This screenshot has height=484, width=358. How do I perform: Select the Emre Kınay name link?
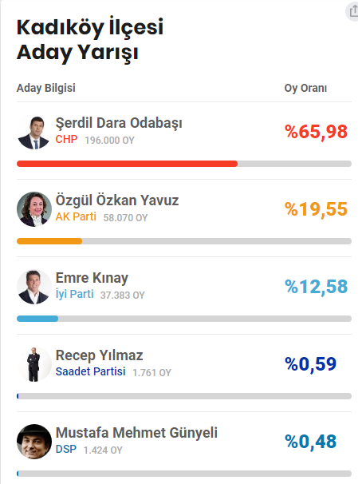pos(92,278)
